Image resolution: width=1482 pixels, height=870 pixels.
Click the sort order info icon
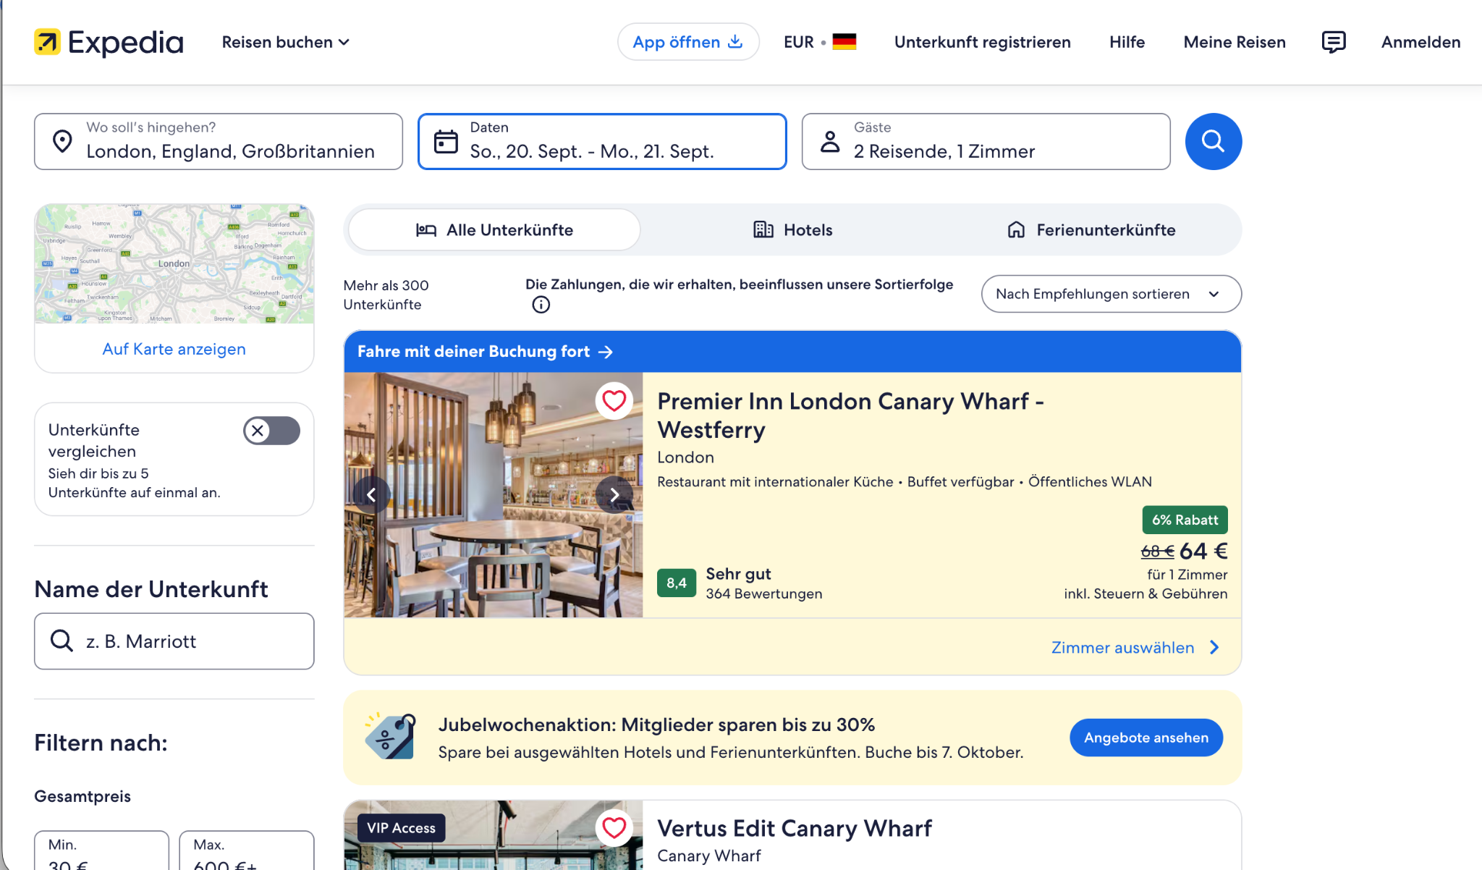tap(541, 305)
